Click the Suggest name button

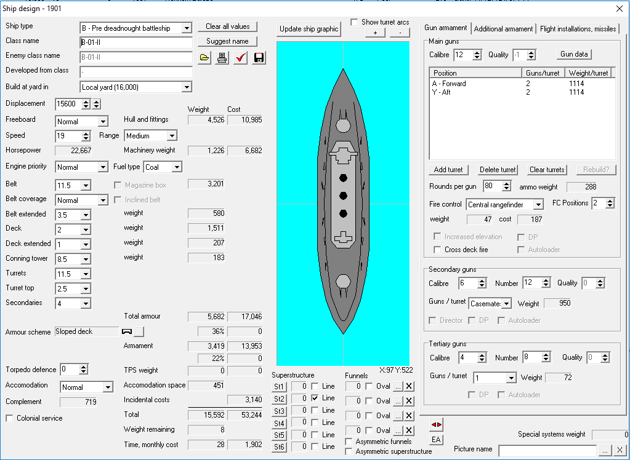pyautogui.click(x=227, y=41)
